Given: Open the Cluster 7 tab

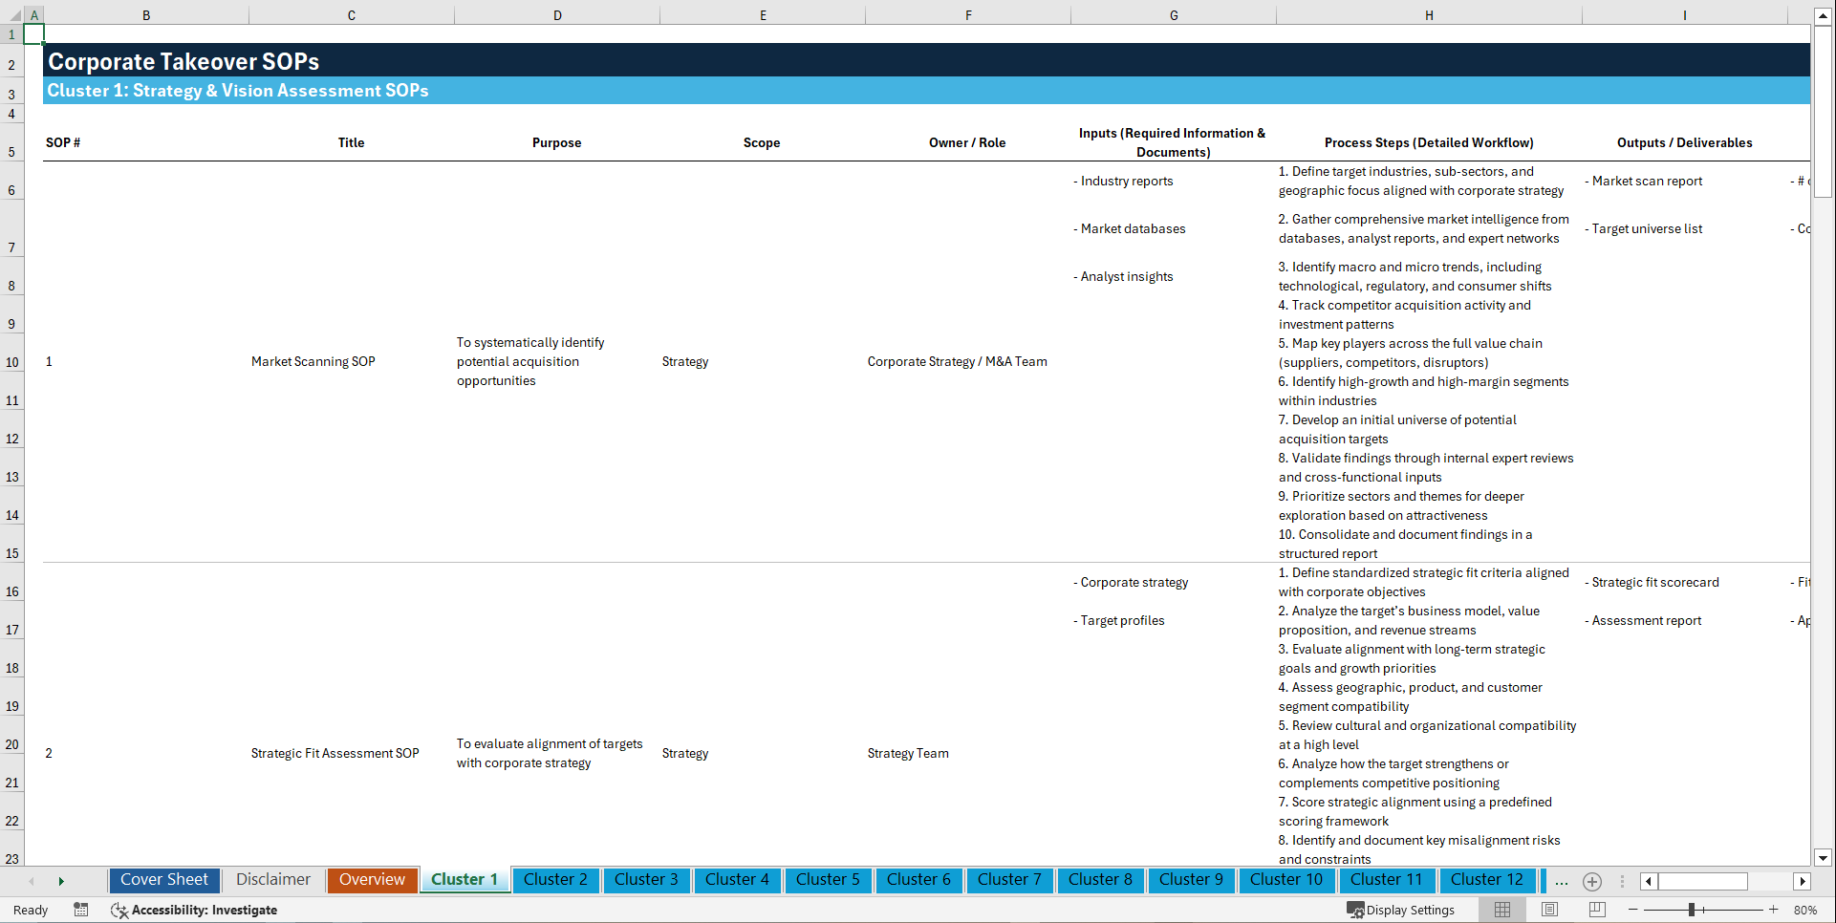Looking at the screenshot, I should [x=1009, y=880].
